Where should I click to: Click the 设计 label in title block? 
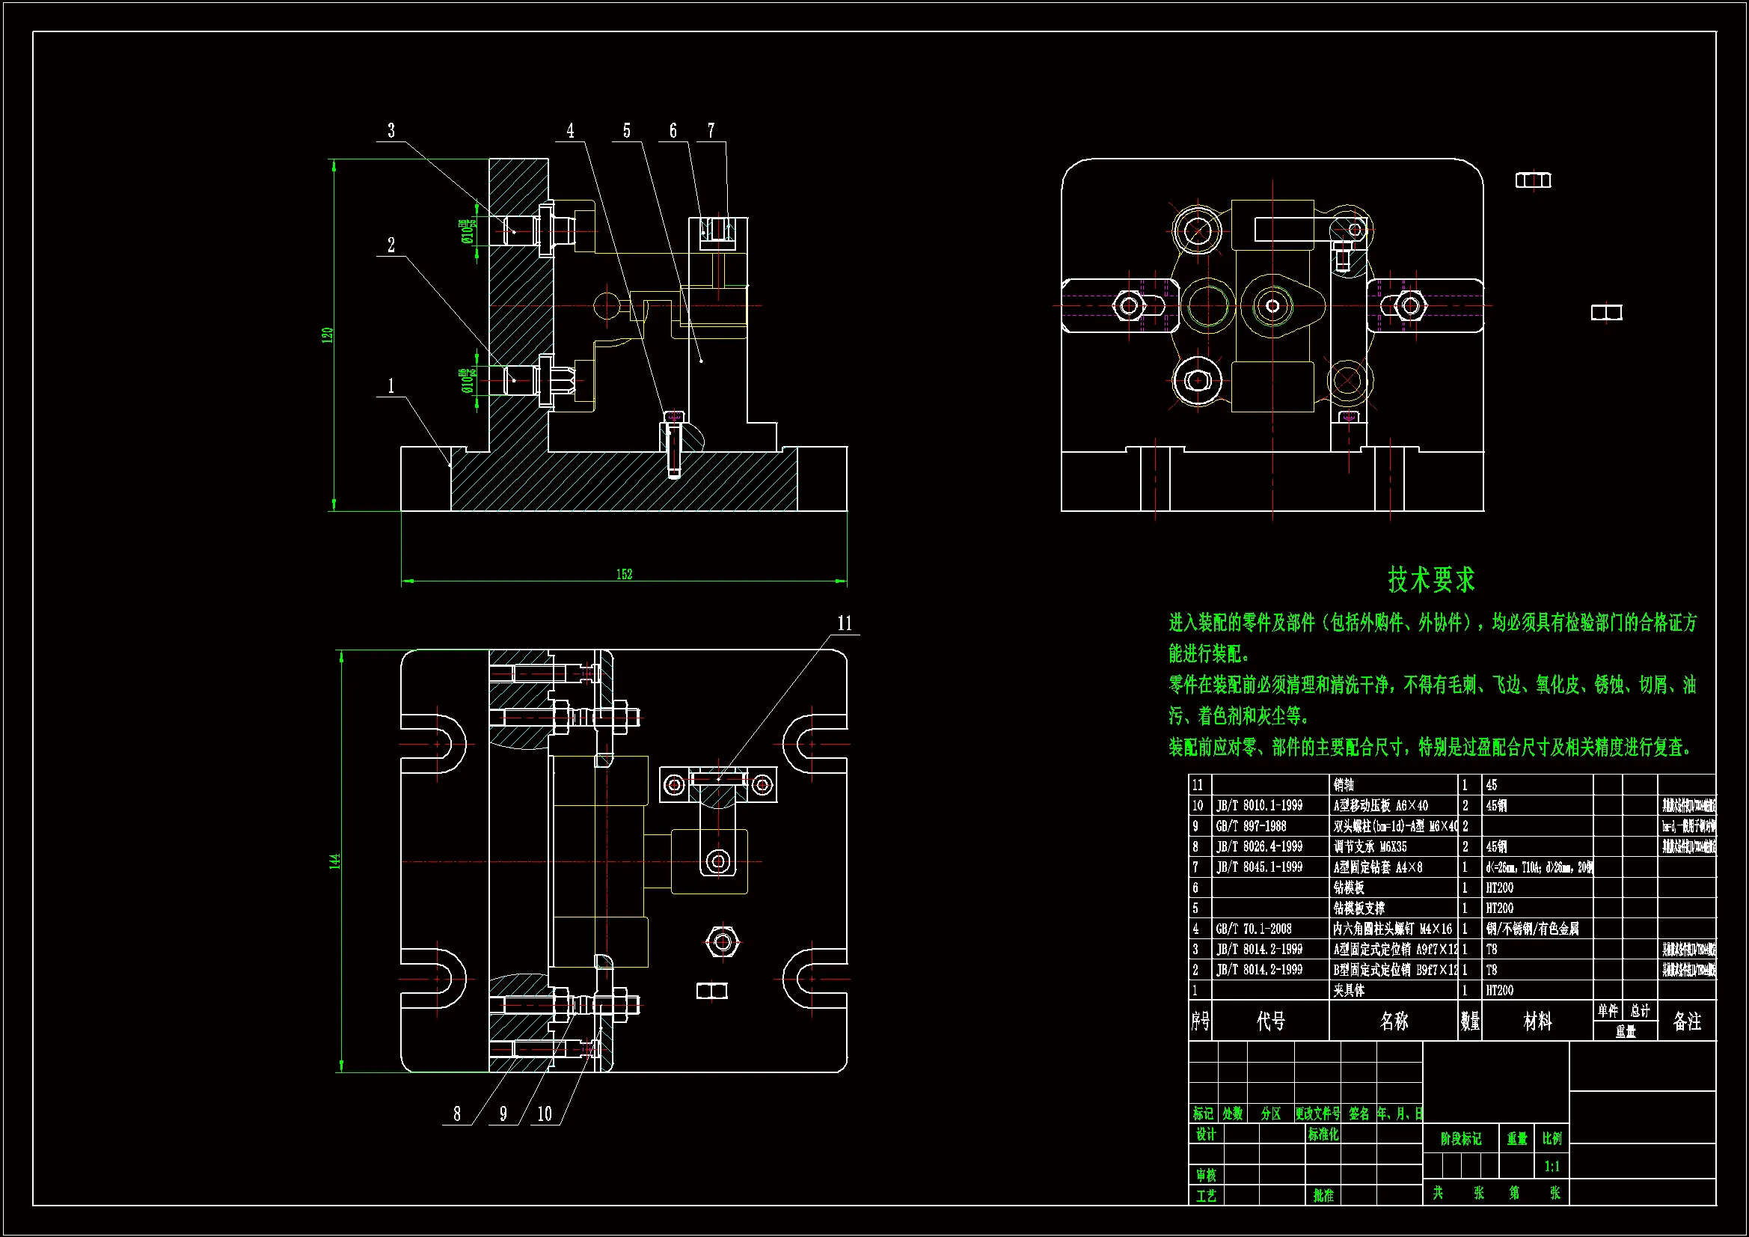(x=1206, y=1134)
